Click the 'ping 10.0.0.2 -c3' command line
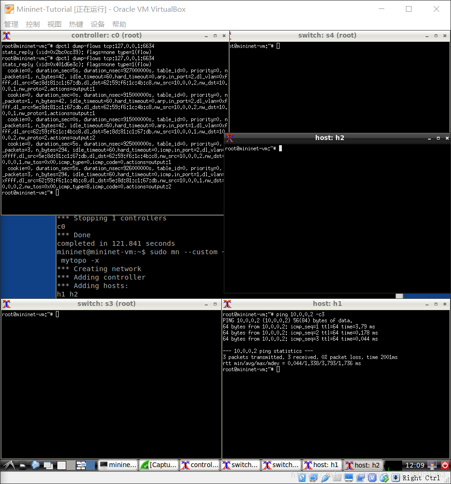Viewport: 451px width, 484px height. pos(300,314)
